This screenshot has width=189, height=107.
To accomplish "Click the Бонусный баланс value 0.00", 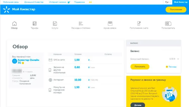I will 172,59.
